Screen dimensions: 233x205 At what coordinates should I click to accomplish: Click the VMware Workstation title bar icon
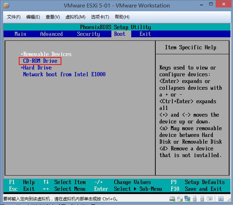6,5
